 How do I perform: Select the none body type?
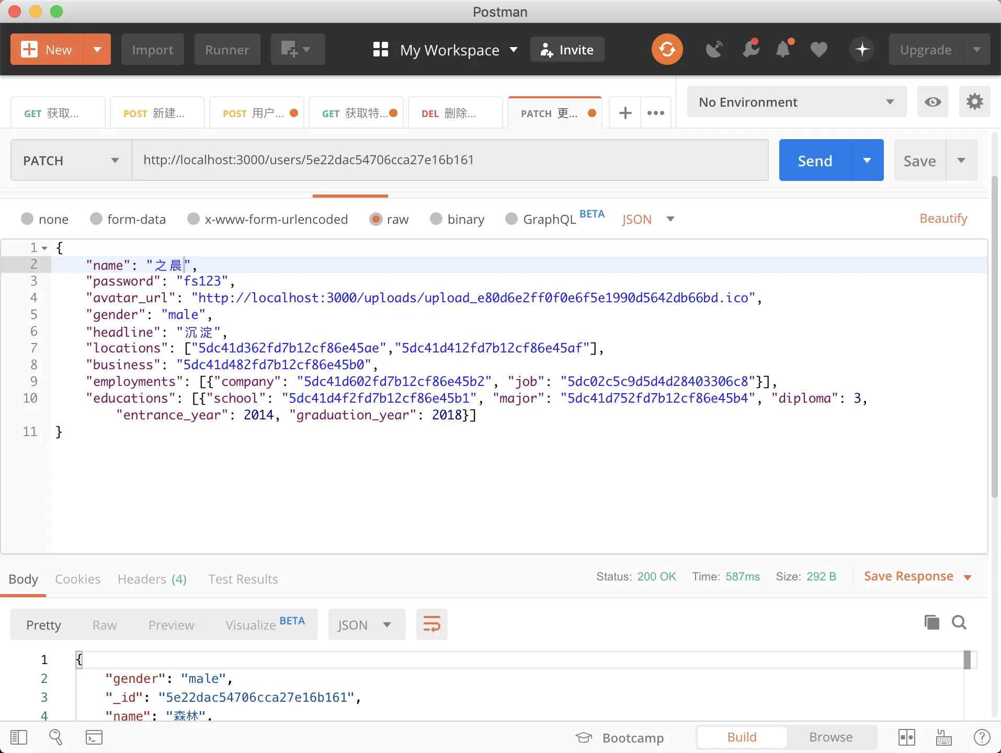coord(27,219)
